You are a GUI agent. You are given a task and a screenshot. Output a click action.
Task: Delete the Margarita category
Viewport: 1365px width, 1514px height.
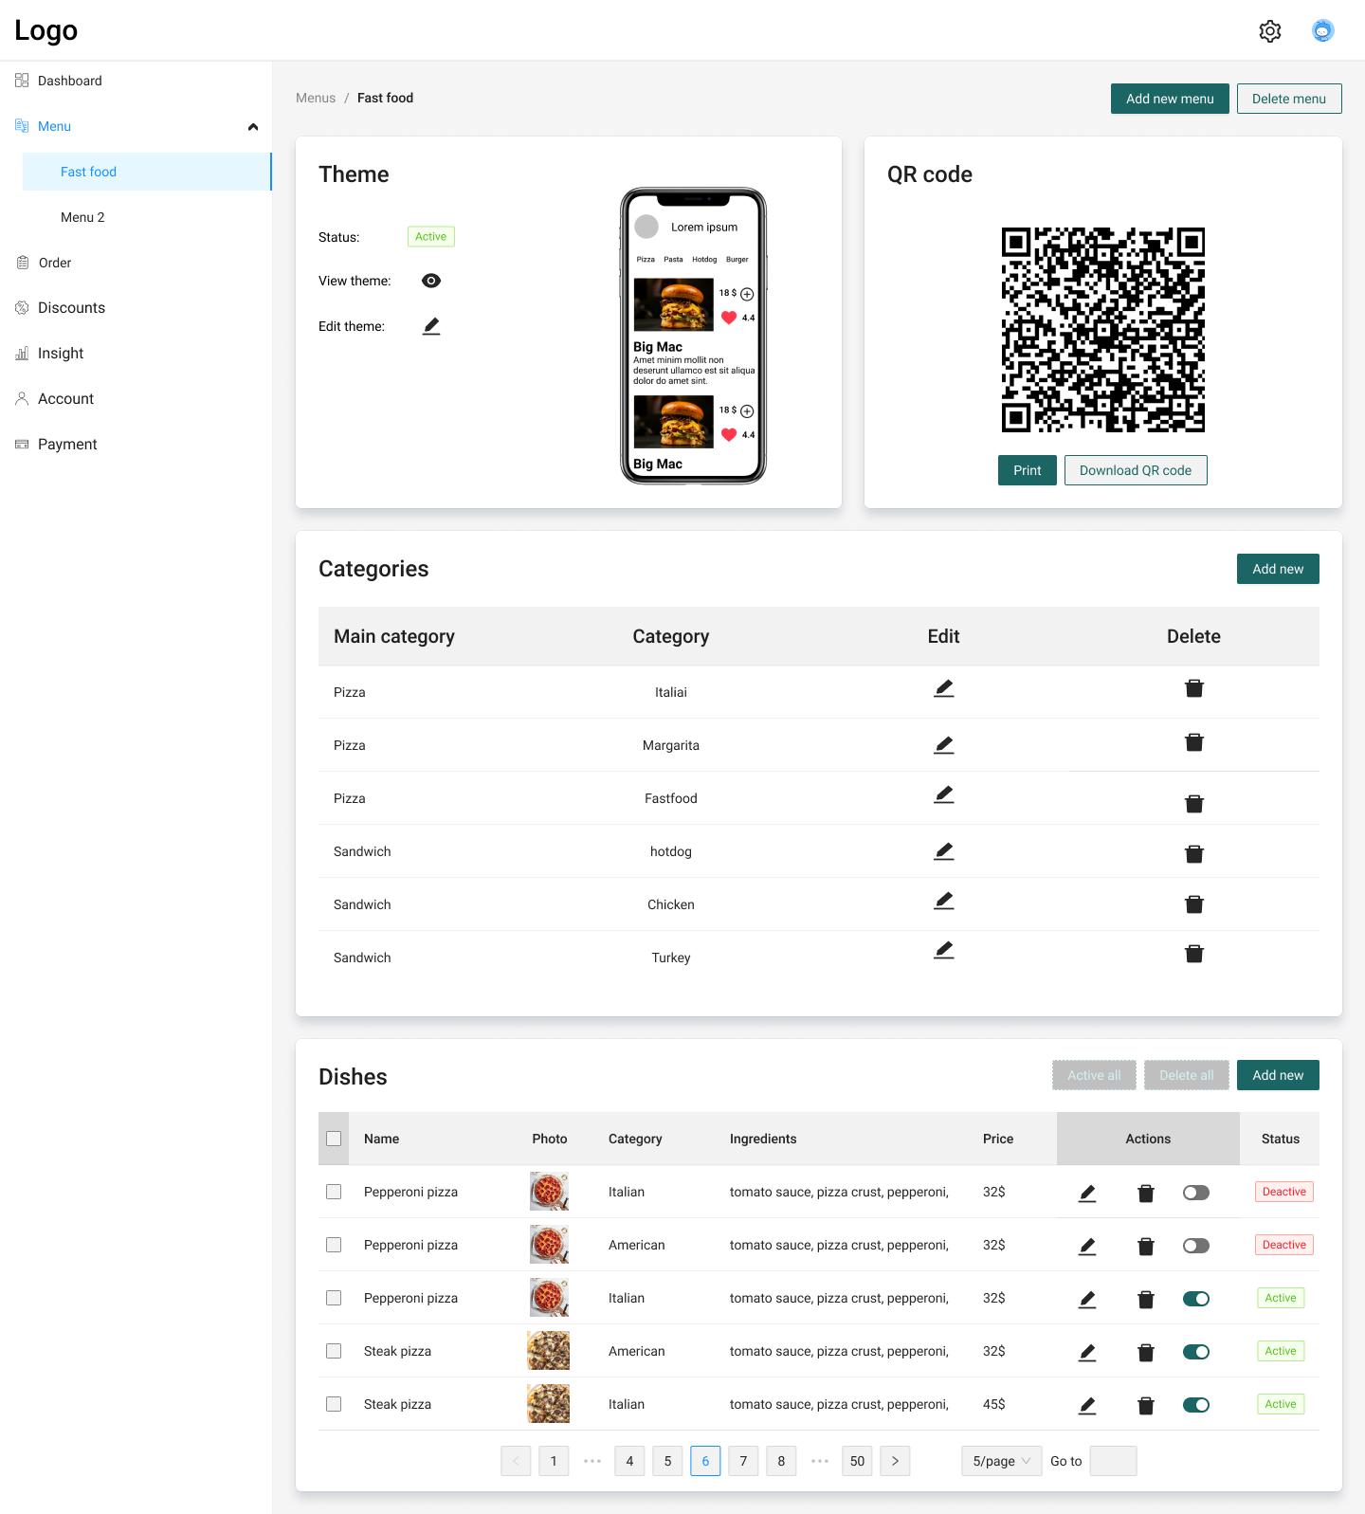[1194, 742]
